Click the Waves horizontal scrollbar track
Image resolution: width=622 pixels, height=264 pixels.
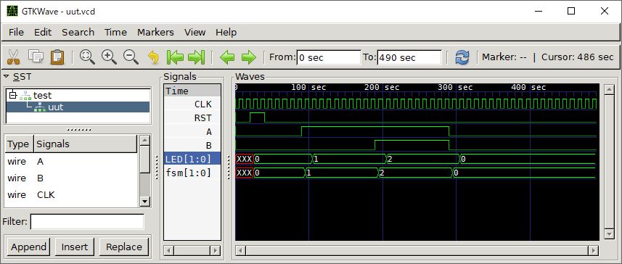tap(417, 250)
